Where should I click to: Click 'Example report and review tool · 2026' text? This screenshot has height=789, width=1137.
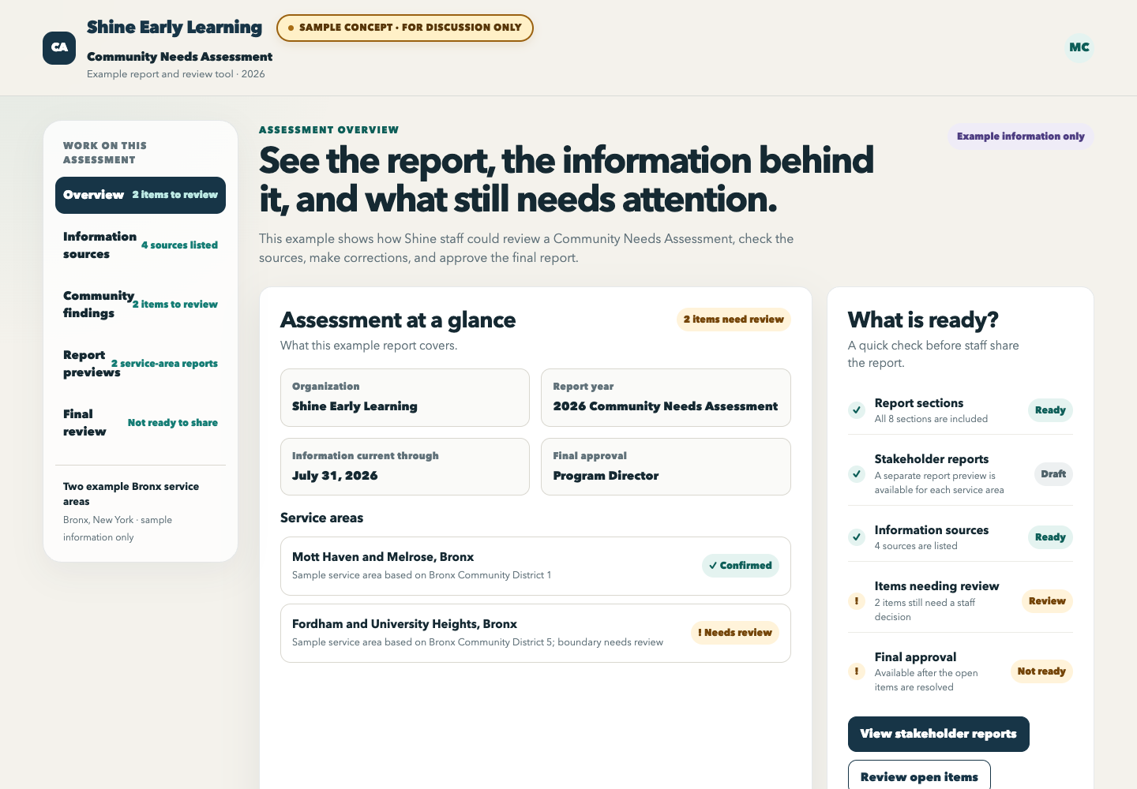(x=176, y=74)
